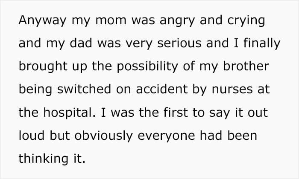This screenshot has width=299, height=179.
Task: Click the word "obviously" in sixth line
Action: coord(103,136)
